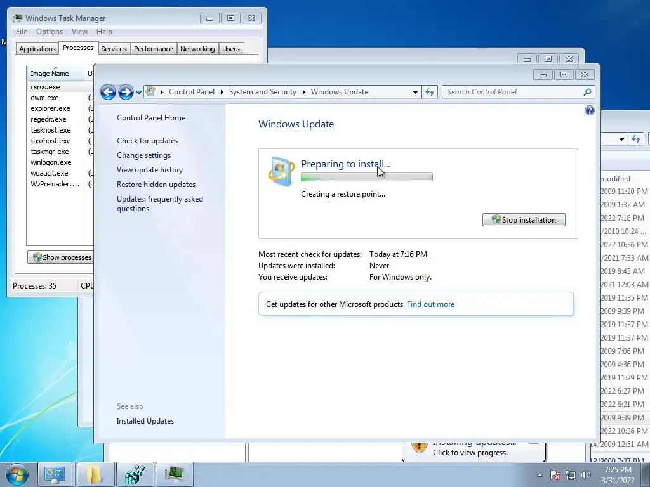This screenshot has height=487, width=650.
Task: Open the folder Explorer taskbar button
Action: (95, 474)
